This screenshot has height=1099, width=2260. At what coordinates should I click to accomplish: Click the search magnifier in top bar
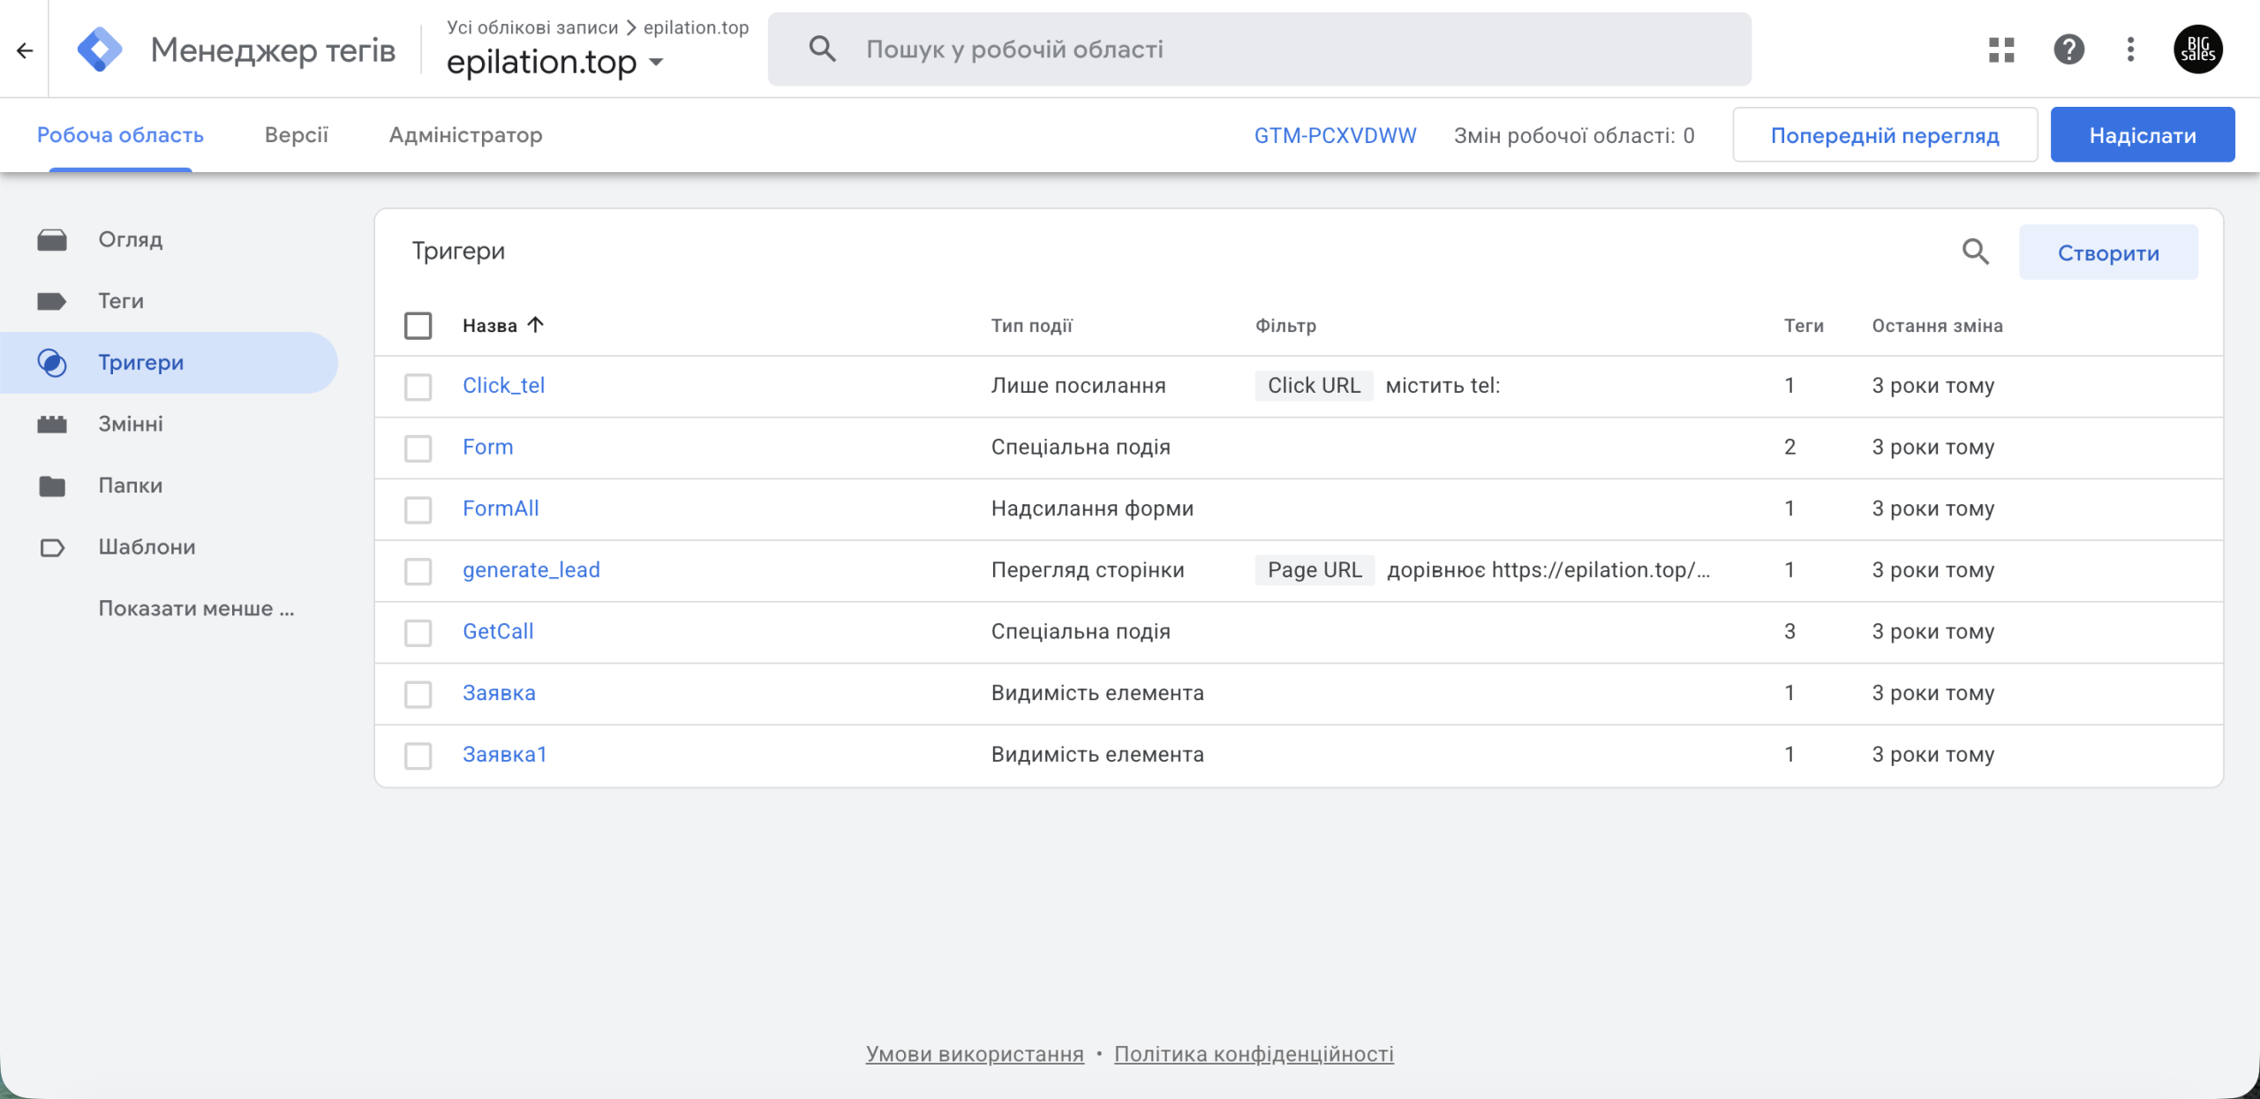coord(822,49)
